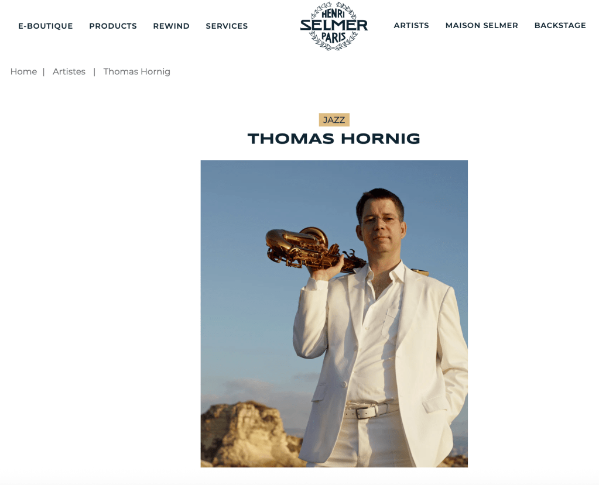Click the JAZZ category tag
599x485 pixels.
(x=334, y=120)
